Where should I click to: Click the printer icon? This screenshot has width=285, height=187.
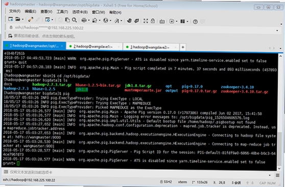coord(84,20)
